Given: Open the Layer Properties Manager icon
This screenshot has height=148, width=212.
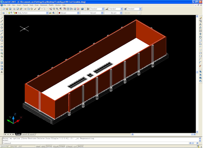Looking at the screenshot, I should pyautogui.click(x=3, y=13).
